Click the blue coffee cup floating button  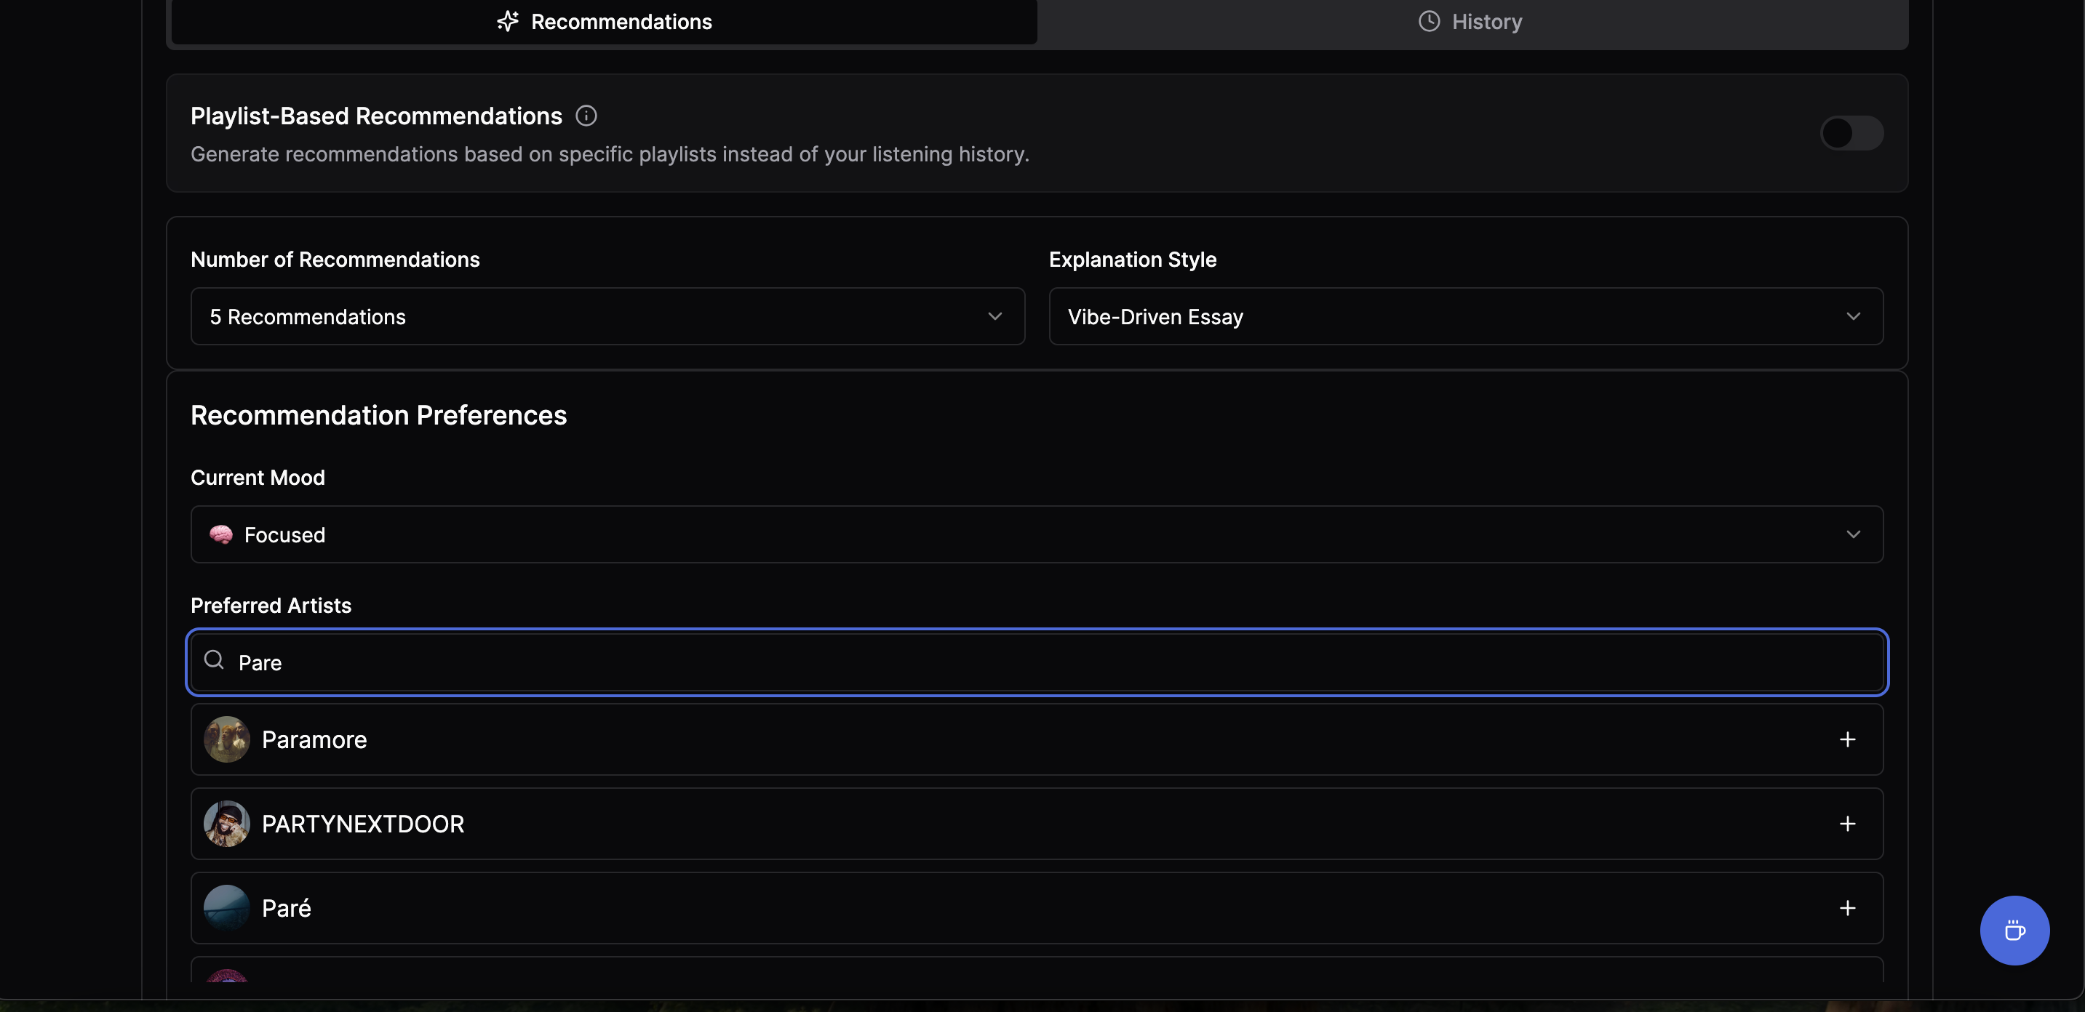tap(2014, 931)
